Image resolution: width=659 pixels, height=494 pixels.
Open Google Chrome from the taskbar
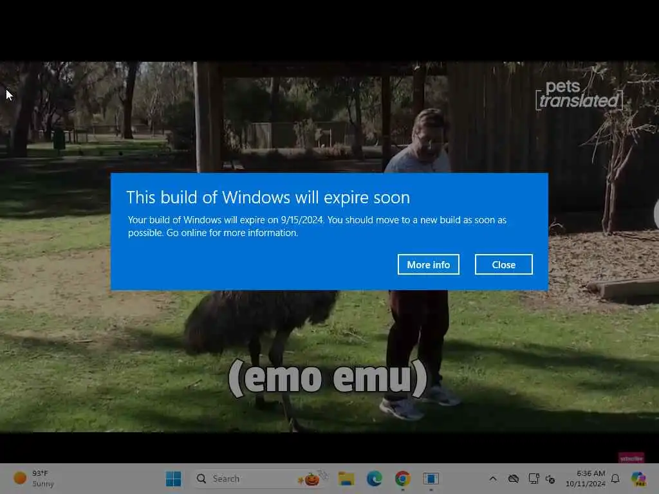pos(403,479)
